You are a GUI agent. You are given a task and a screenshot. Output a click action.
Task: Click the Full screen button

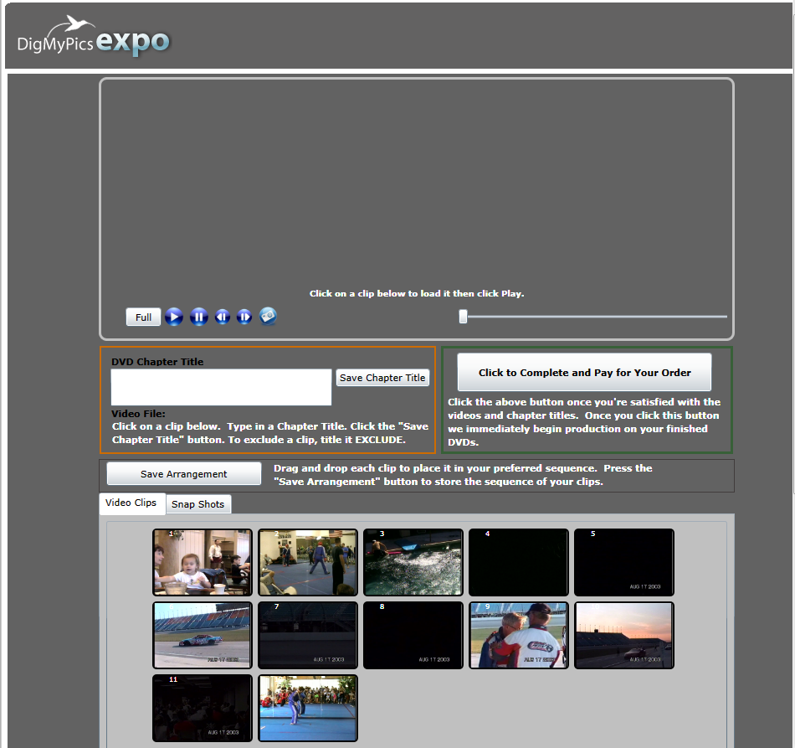point(143,317)
